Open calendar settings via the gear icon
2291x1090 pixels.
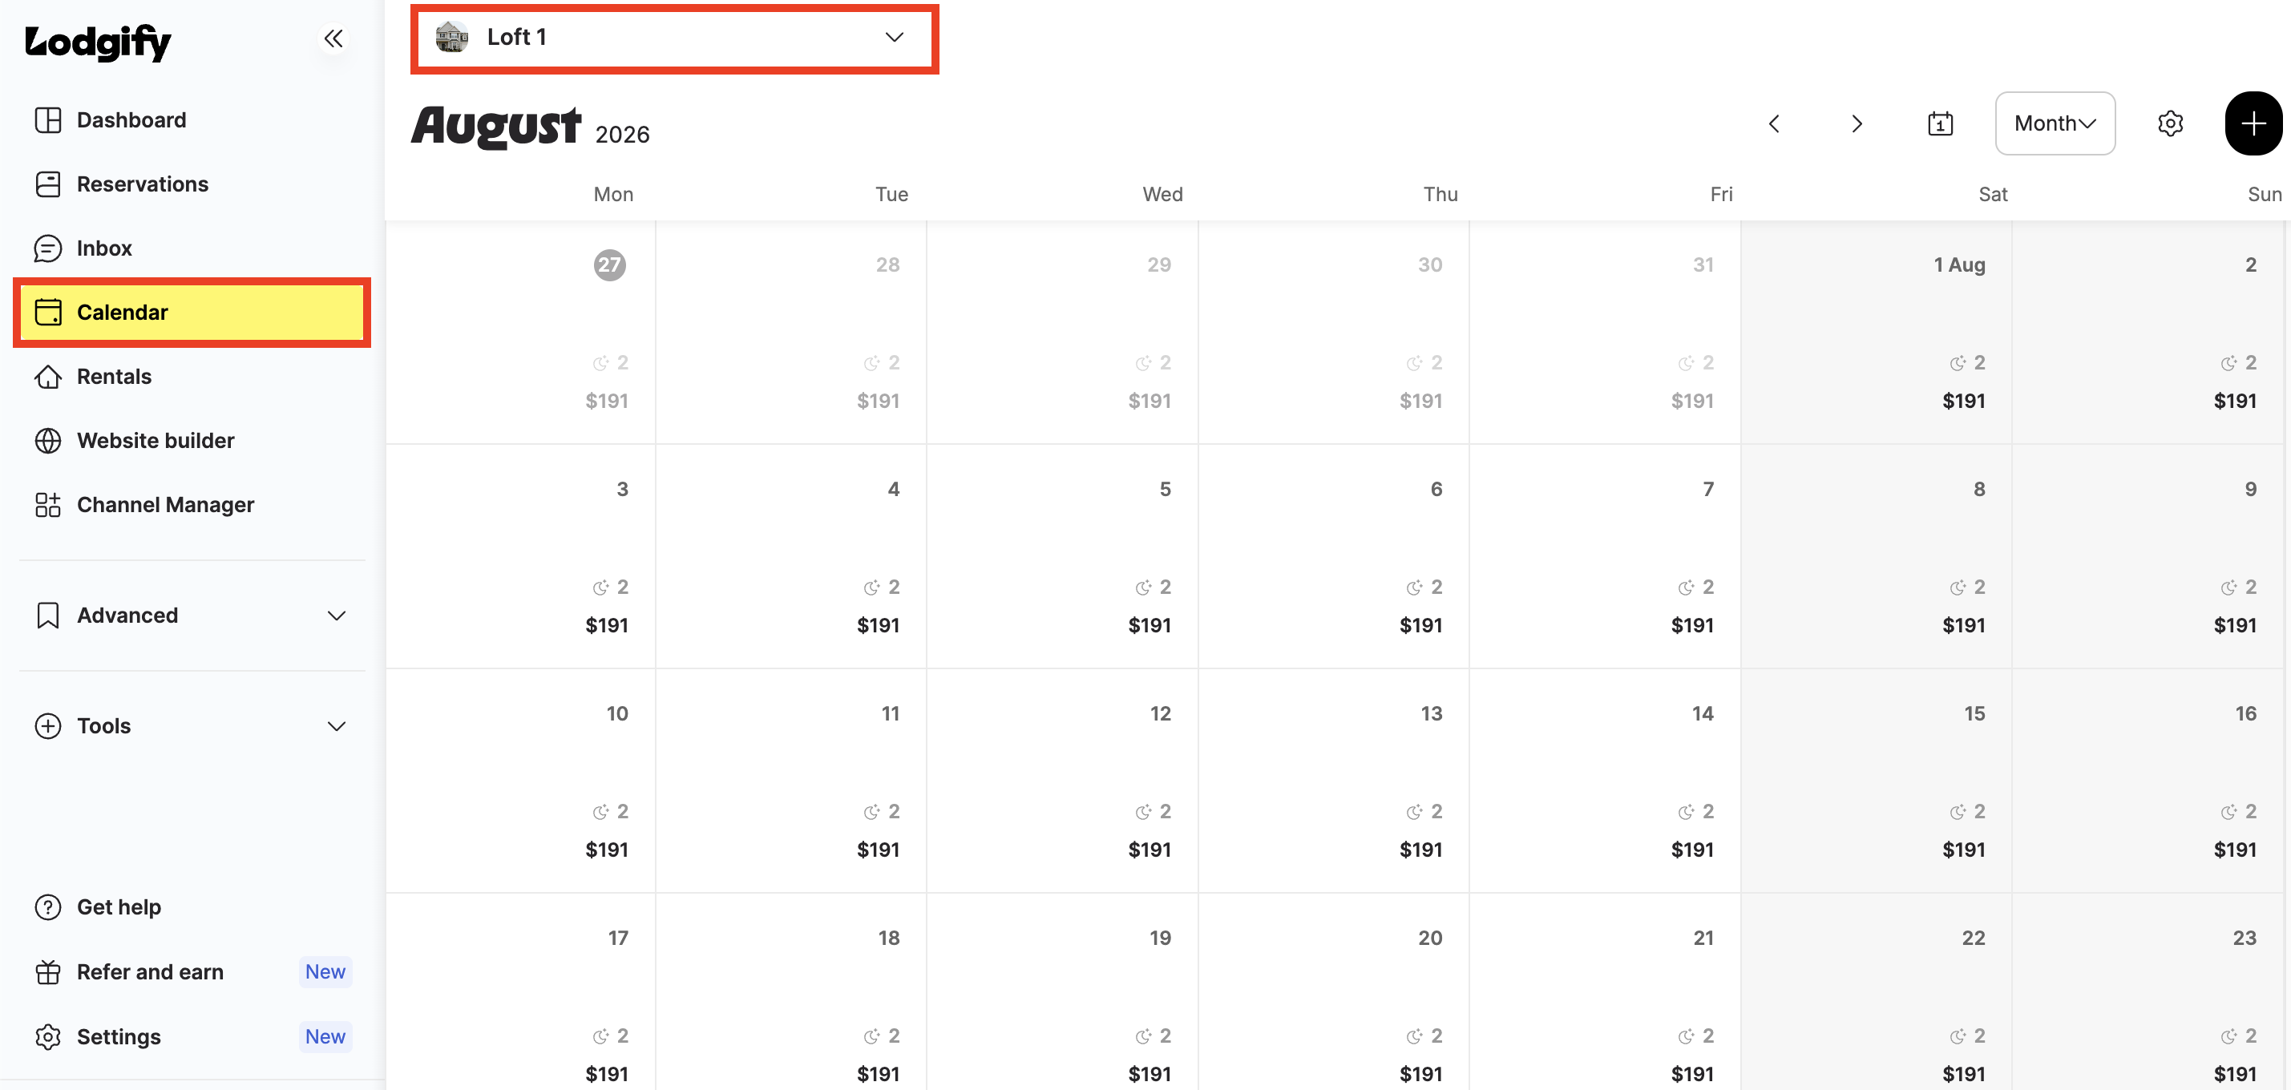tap(2170, 123)
